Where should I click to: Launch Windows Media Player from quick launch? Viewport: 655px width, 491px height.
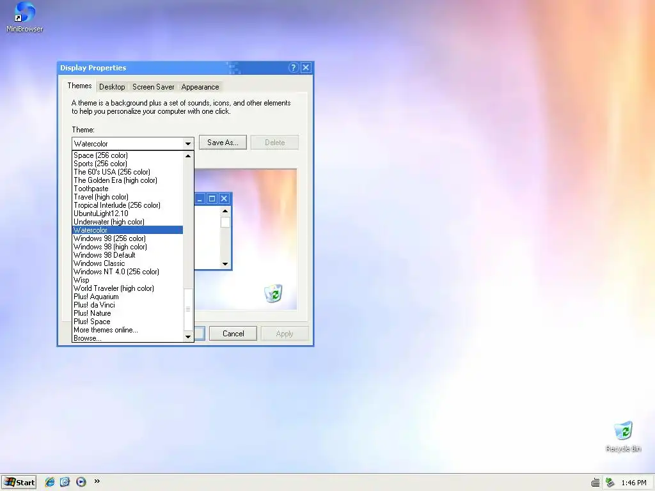click(81, 482)
